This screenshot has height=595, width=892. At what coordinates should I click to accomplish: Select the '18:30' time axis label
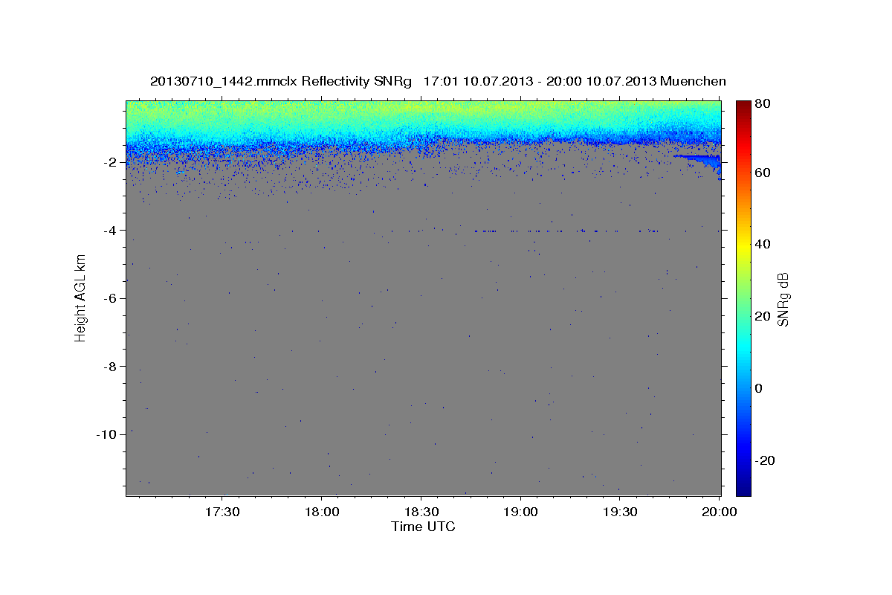coord(421,513)
